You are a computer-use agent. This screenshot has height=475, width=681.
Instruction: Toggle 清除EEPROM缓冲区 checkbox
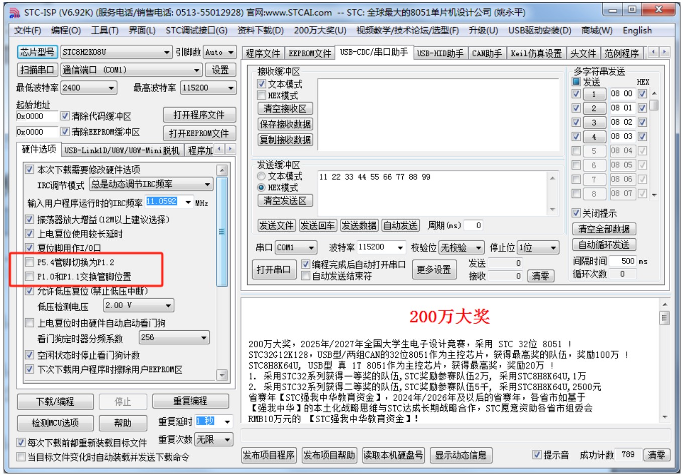pos(65,132)
